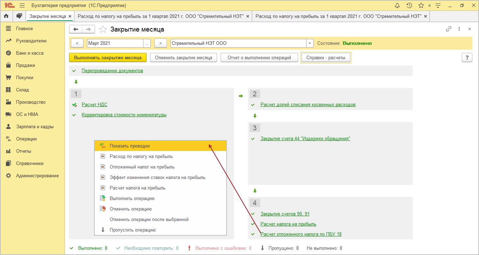Image resolution: width=479 pixels, height=255 pixels.
Task: Open Расчет долей списания косвенных расходов
Action: 308,104
